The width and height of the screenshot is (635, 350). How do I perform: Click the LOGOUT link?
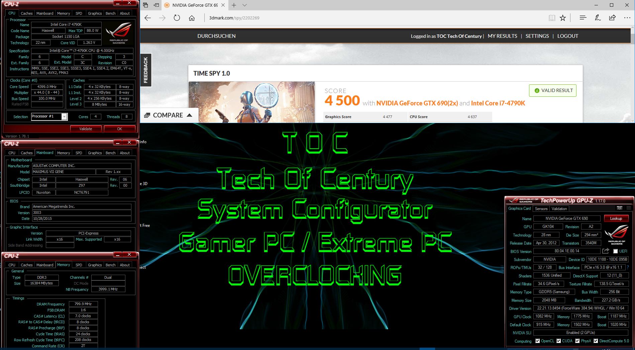567,36
